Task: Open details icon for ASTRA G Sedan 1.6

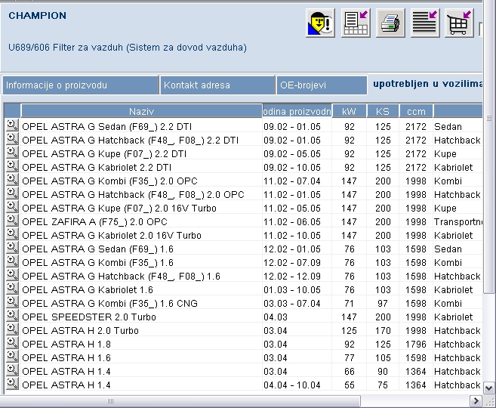Action: (12, 248)
